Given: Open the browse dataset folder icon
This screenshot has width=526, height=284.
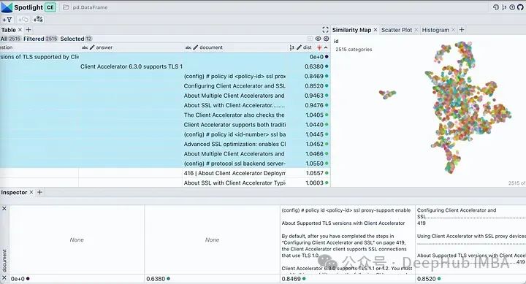Looking at the screenshot, I should pyautogui.click(x=66, y=7).
